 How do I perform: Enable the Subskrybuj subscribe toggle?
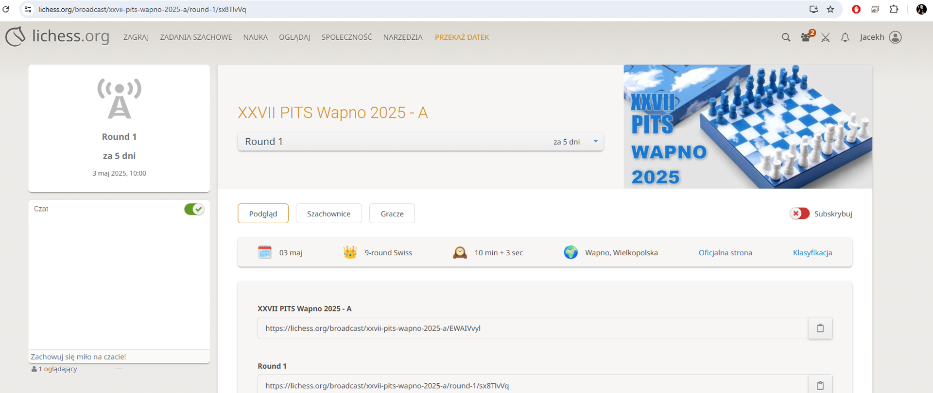(799, 213)
